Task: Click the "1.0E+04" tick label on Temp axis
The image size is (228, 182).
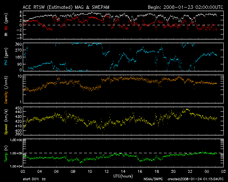Action: coord(16,166)
